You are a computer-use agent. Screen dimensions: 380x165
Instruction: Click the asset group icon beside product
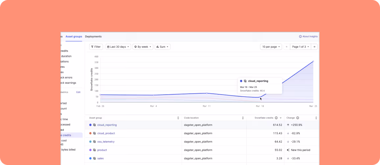click(x=95, y=150)
